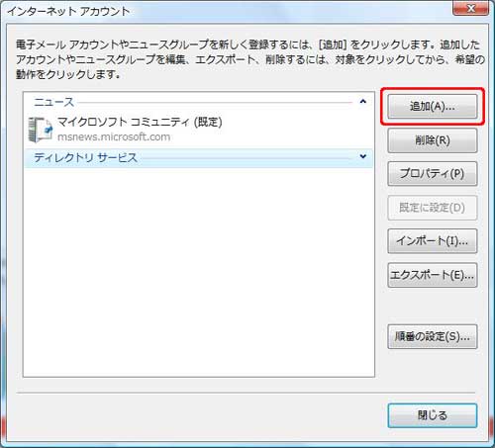Expand the ディレクトリ サービス group chevron
The image size is (495, 448).
tap(363, 156)
